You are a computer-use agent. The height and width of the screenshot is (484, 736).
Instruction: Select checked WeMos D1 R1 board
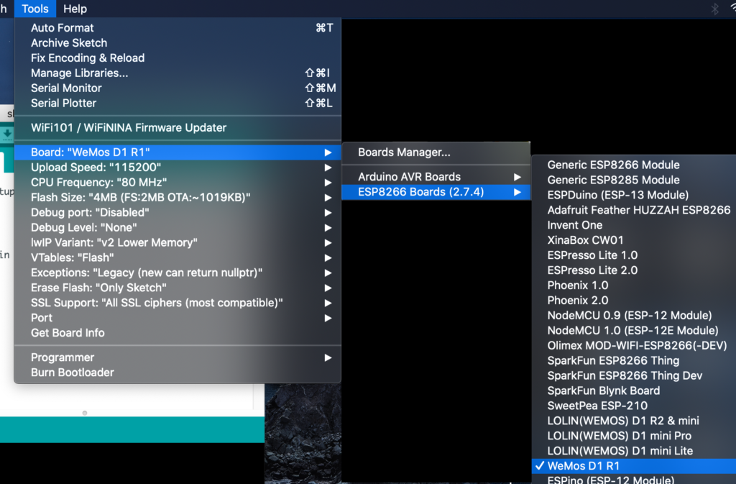[634, 466]
